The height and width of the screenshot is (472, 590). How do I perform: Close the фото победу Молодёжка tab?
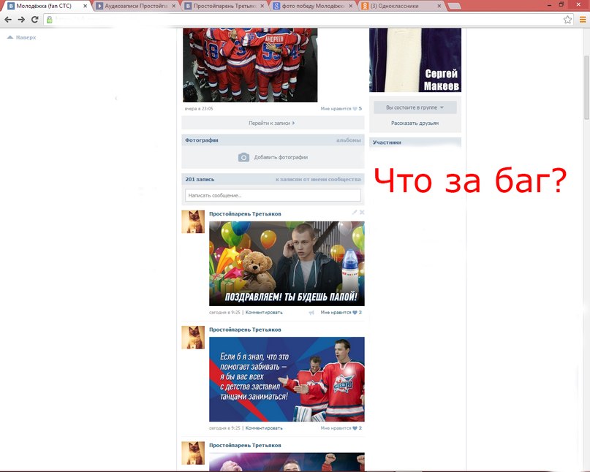[351, 6]
